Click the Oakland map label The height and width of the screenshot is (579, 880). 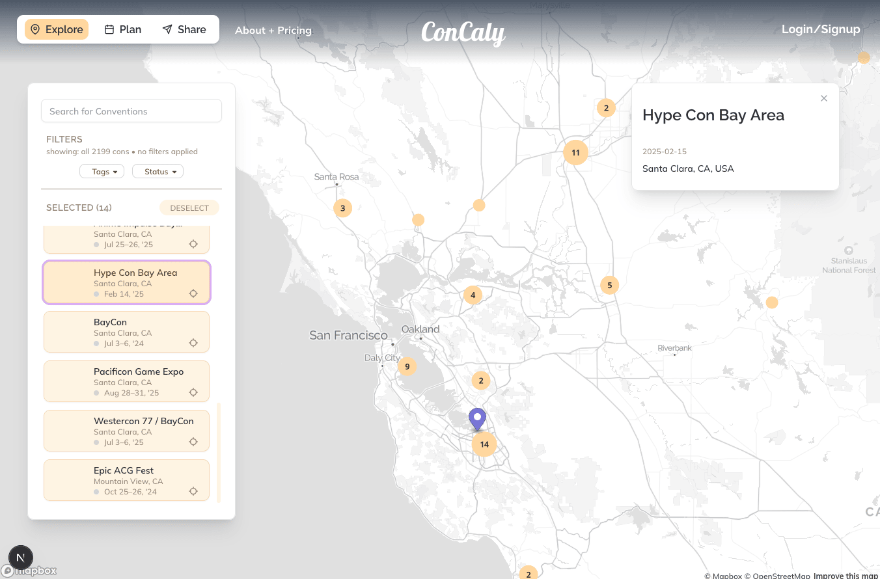(x=420, y=329)
